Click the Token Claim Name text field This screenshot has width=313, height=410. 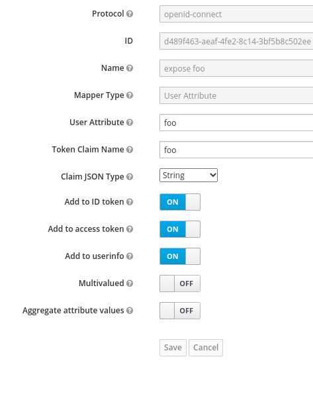pyautogui.click(x=236, y=150)
